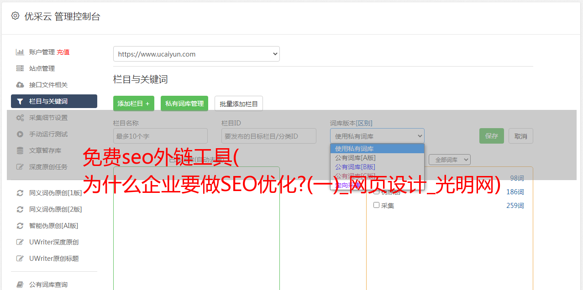Click the filter funnel icon for 栏目与关键词

click(x=20, y=101)
